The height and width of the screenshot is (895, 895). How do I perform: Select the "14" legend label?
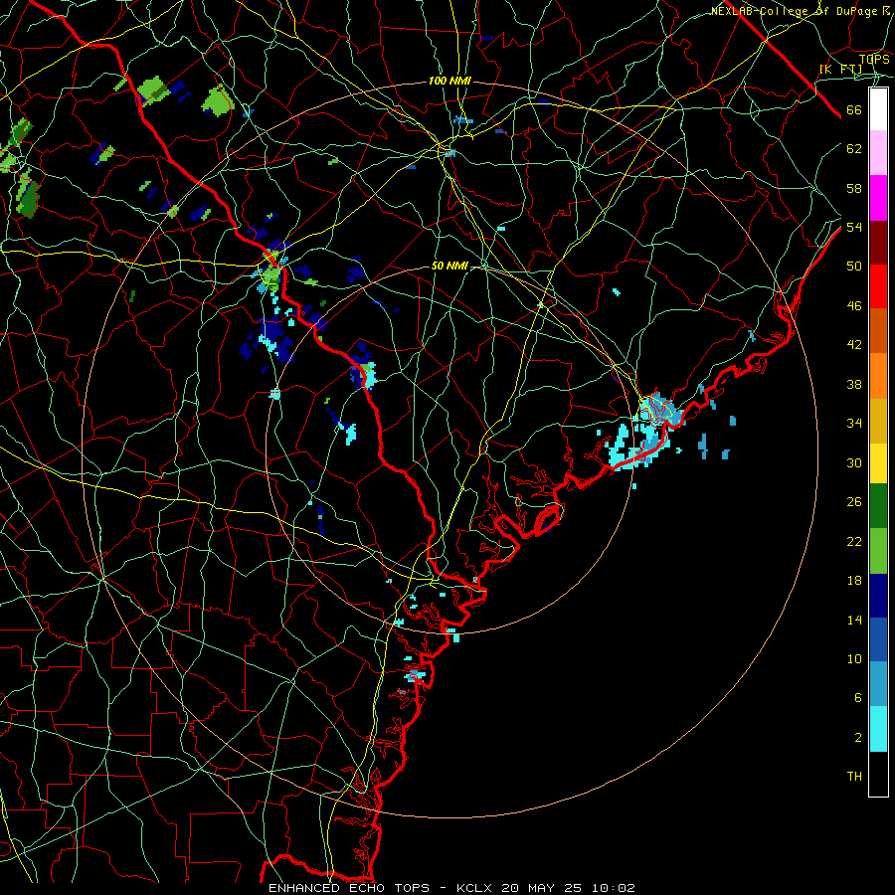(x=854, y=620)
